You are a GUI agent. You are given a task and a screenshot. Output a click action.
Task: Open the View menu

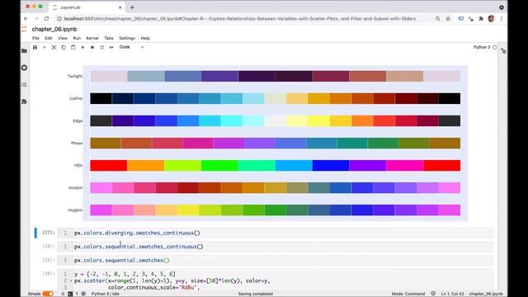(x=63, y=38)
